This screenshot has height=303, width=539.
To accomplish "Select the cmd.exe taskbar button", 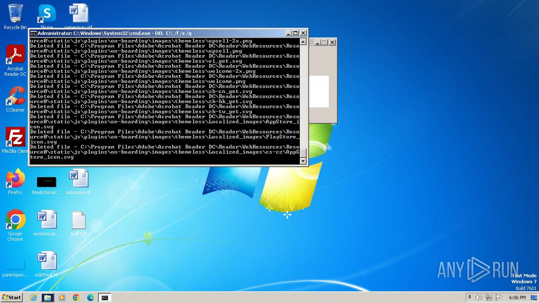I will click(x=104, y=298).
